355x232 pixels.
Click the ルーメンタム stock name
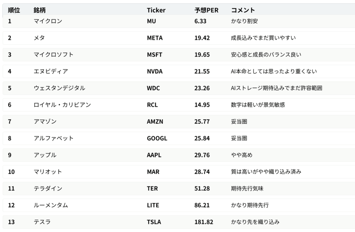click(51, 205)
